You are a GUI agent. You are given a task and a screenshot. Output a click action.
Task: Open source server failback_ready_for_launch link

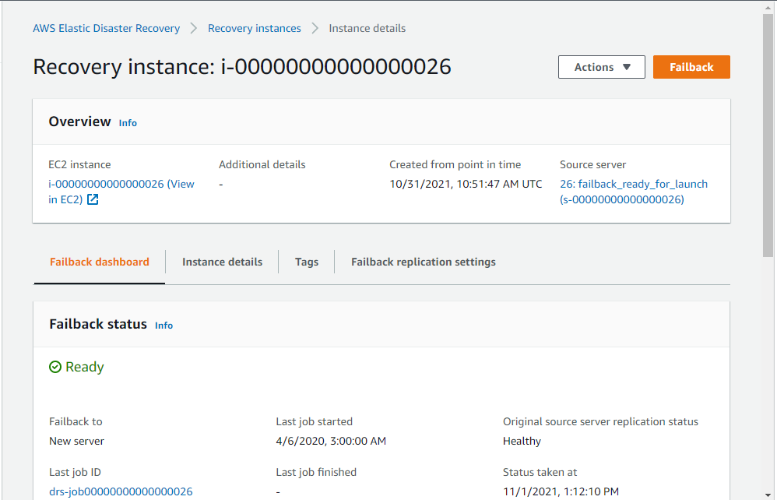(634, 184)
